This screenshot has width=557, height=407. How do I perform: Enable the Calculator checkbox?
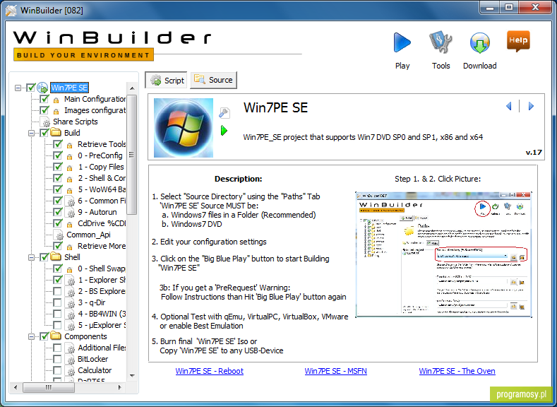coord(57,370)
